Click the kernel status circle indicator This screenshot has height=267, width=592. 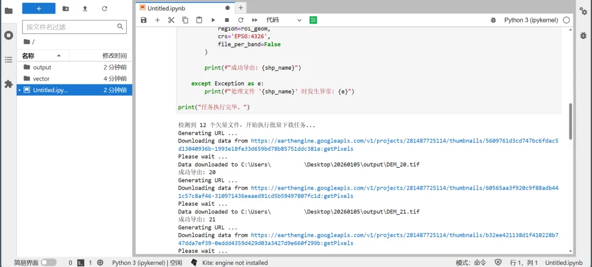pyautogui.click(x=566, y=20)
